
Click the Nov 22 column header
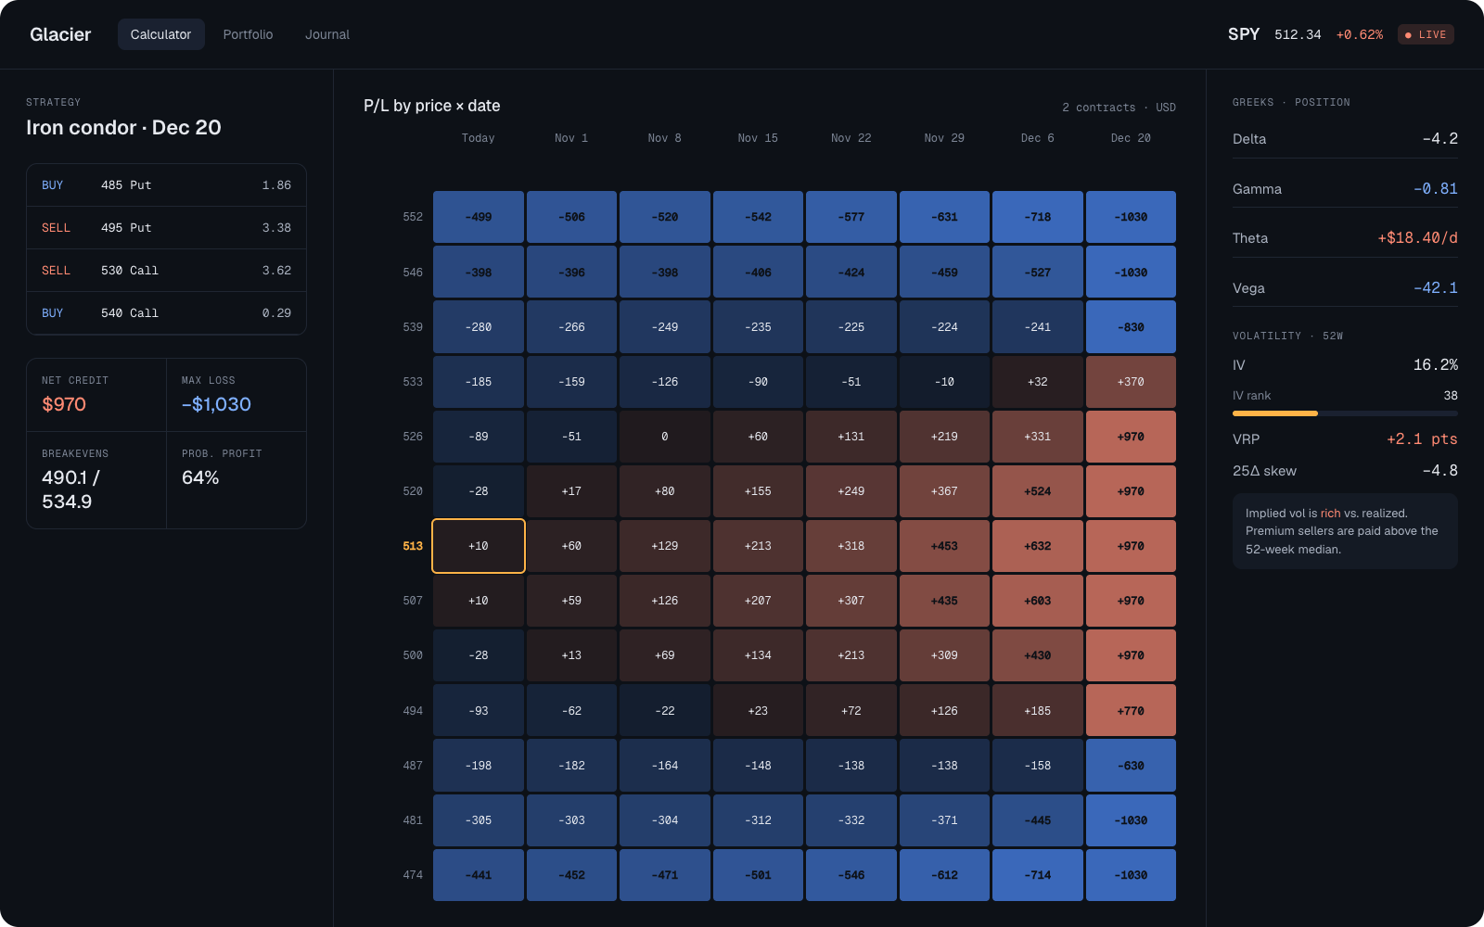851,138
